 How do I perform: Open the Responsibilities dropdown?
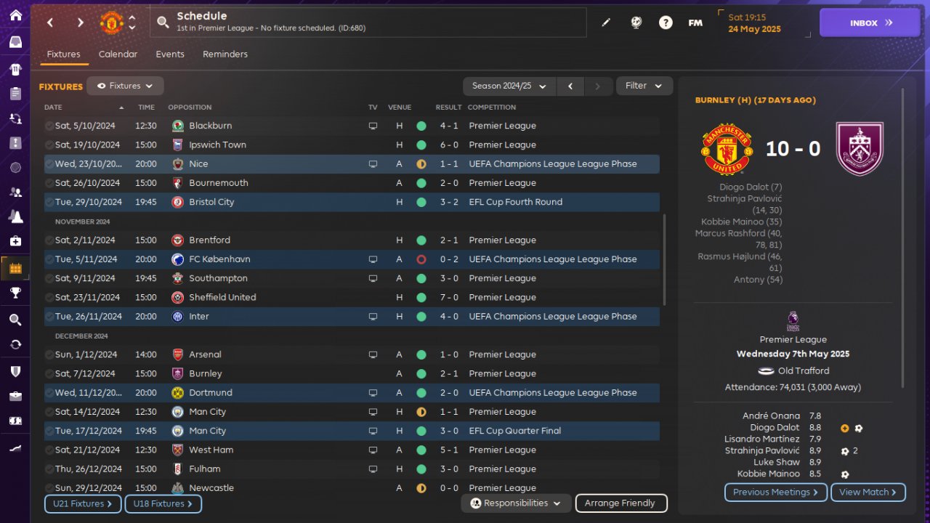tap(516, 503)
